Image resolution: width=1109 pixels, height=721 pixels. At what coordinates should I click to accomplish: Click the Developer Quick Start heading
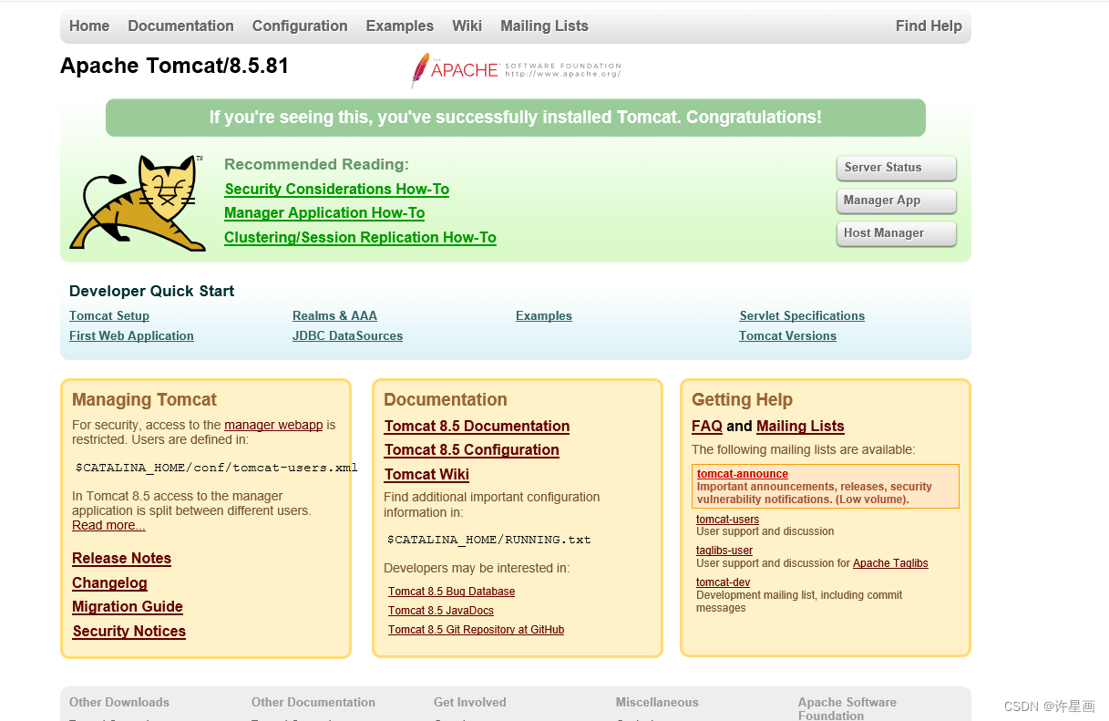point(152,292)
